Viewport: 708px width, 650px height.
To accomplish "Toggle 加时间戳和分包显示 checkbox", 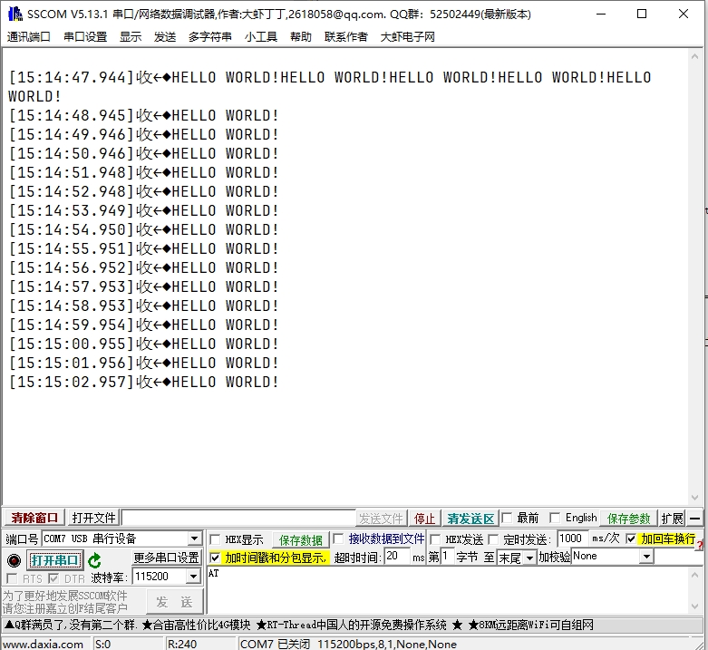I will [215, 558].
